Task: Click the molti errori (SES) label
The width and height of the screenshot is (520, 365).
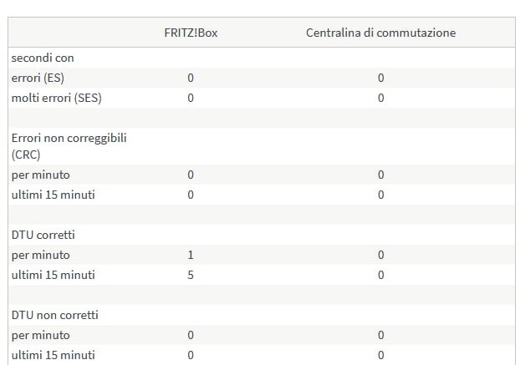Action: click(x=56, y=98)
